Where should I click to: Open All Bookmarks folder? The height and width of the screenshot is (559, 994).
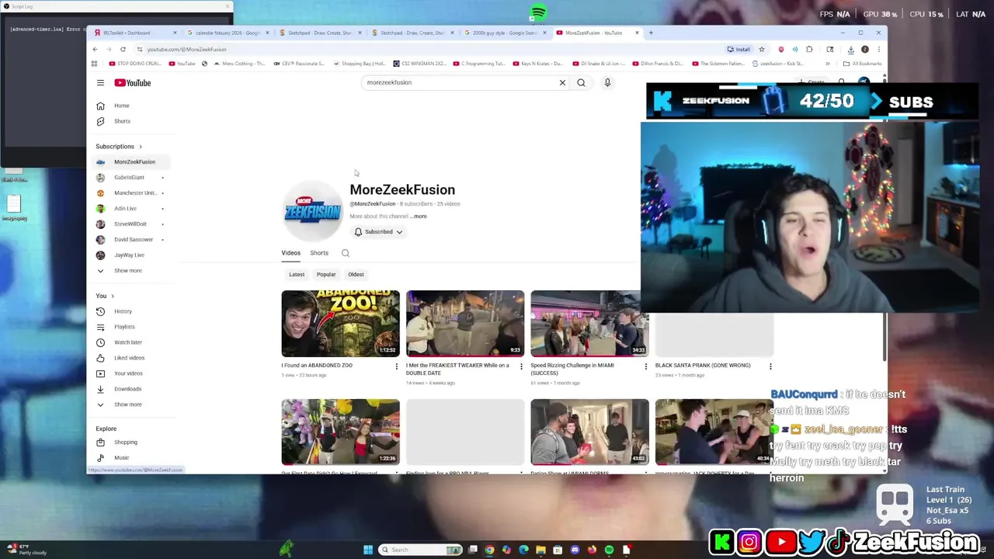863,64
